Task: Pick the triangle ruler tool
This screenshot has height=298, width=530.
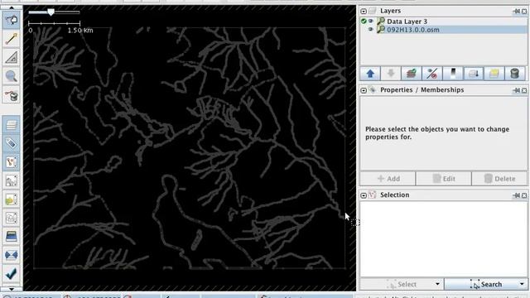Action: click(12, 57)
